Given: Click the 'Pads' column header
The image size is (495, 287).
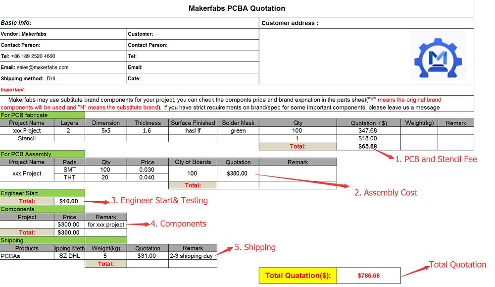Looking at the screenshot, I should (x=69, y=162).
